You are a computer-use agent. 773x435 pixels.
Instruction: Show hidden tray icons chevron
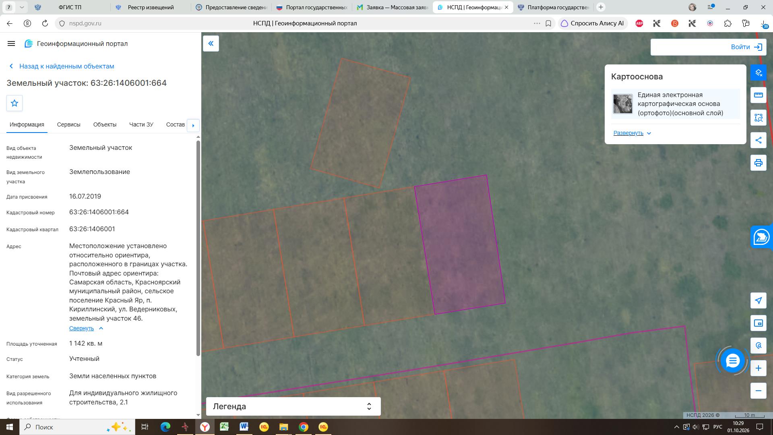tap(676, 427)
